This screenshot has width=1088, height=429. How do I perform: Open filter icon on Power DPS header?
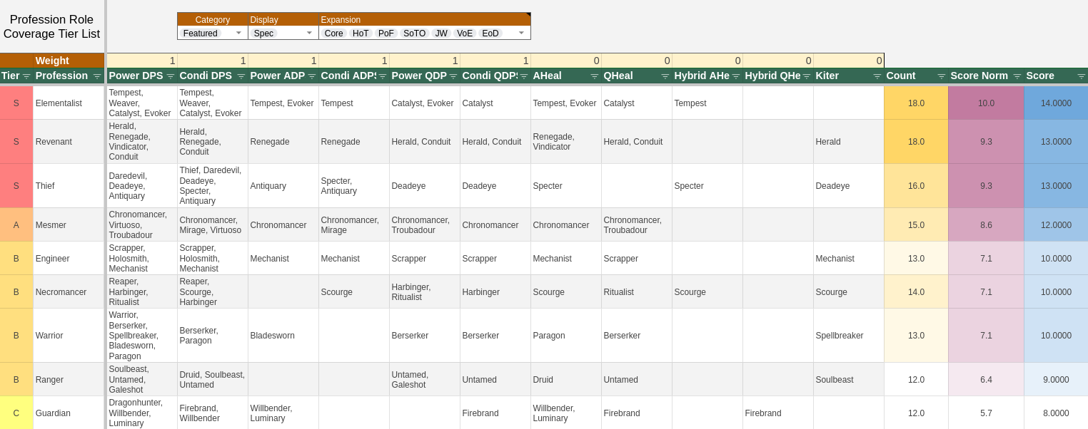(171, 76)
